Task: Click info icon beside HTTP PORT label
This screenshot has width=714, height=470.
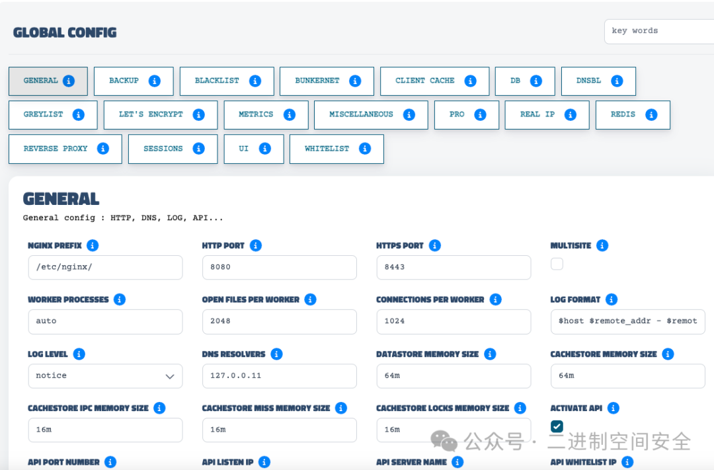Action: 256,245
